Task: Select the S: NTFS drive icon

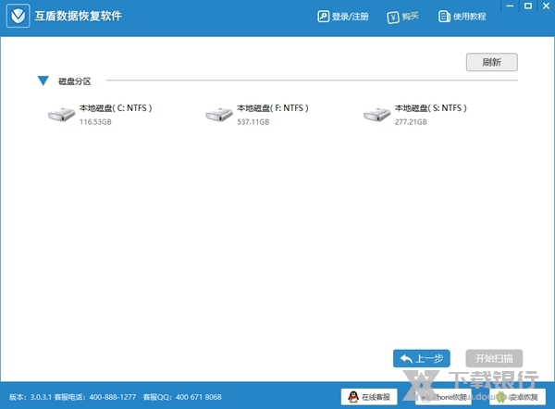Action: tap(377, 115)
